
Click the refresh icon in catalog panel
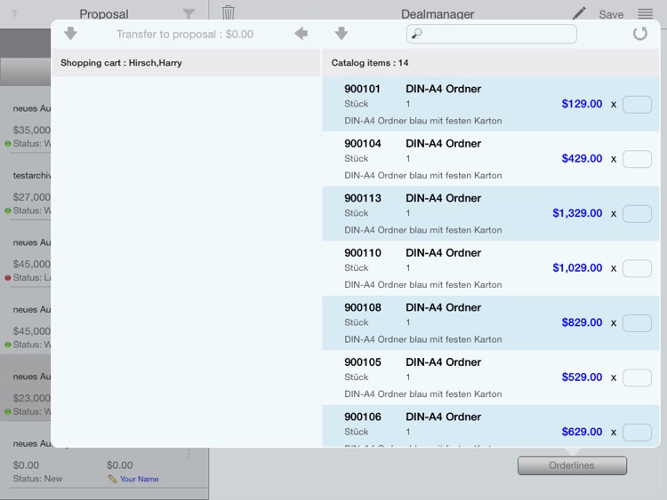pos(639,33)
